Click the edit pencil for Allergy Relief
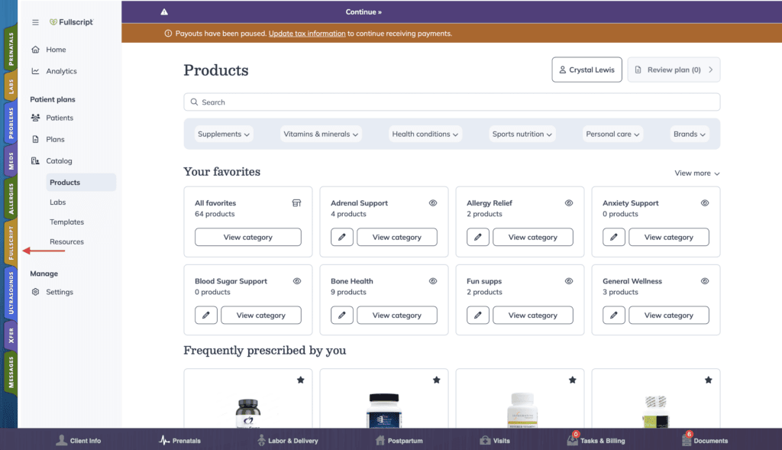Viewport: 782px width, 450px height. pyautogui.click(x=478, y=237)
